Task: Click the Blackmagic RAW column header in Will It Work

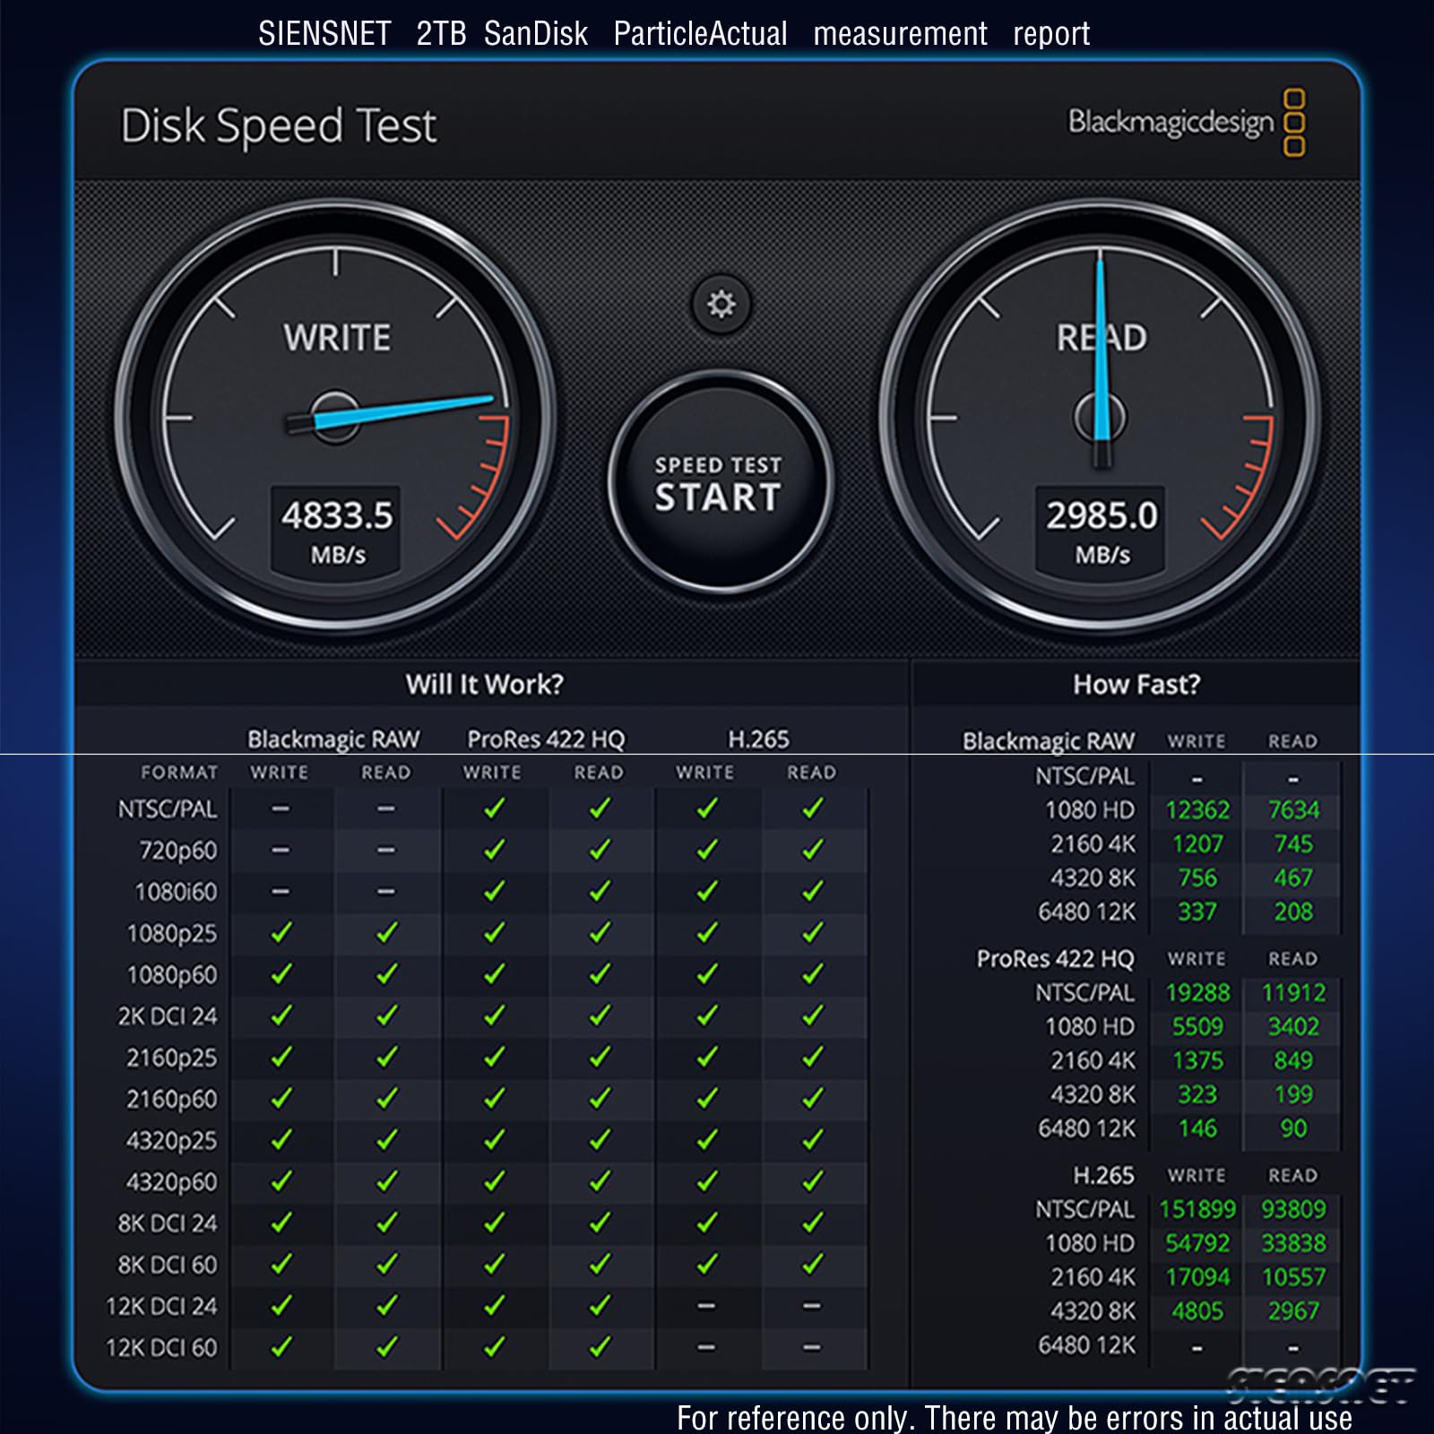Action: [x=333, y=740]
